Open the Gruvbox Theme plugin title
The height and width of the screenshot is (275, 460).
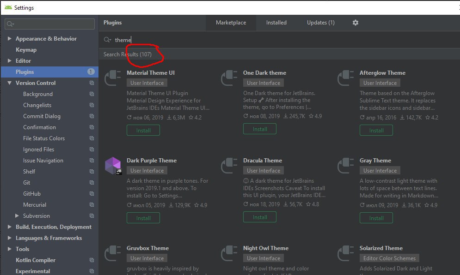point(147,248)
